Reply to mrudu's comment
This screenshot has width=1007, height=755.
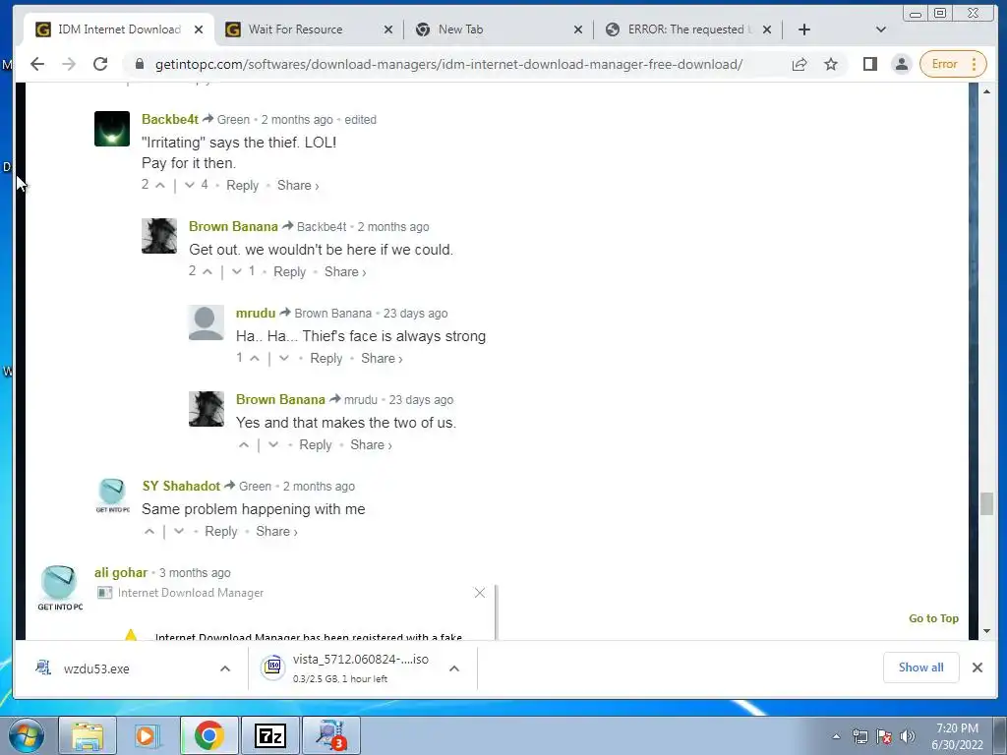tap(326, 359)
